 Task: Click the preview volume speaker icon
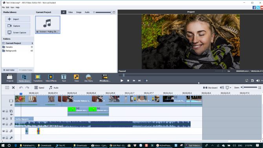(x=258, y=80)
